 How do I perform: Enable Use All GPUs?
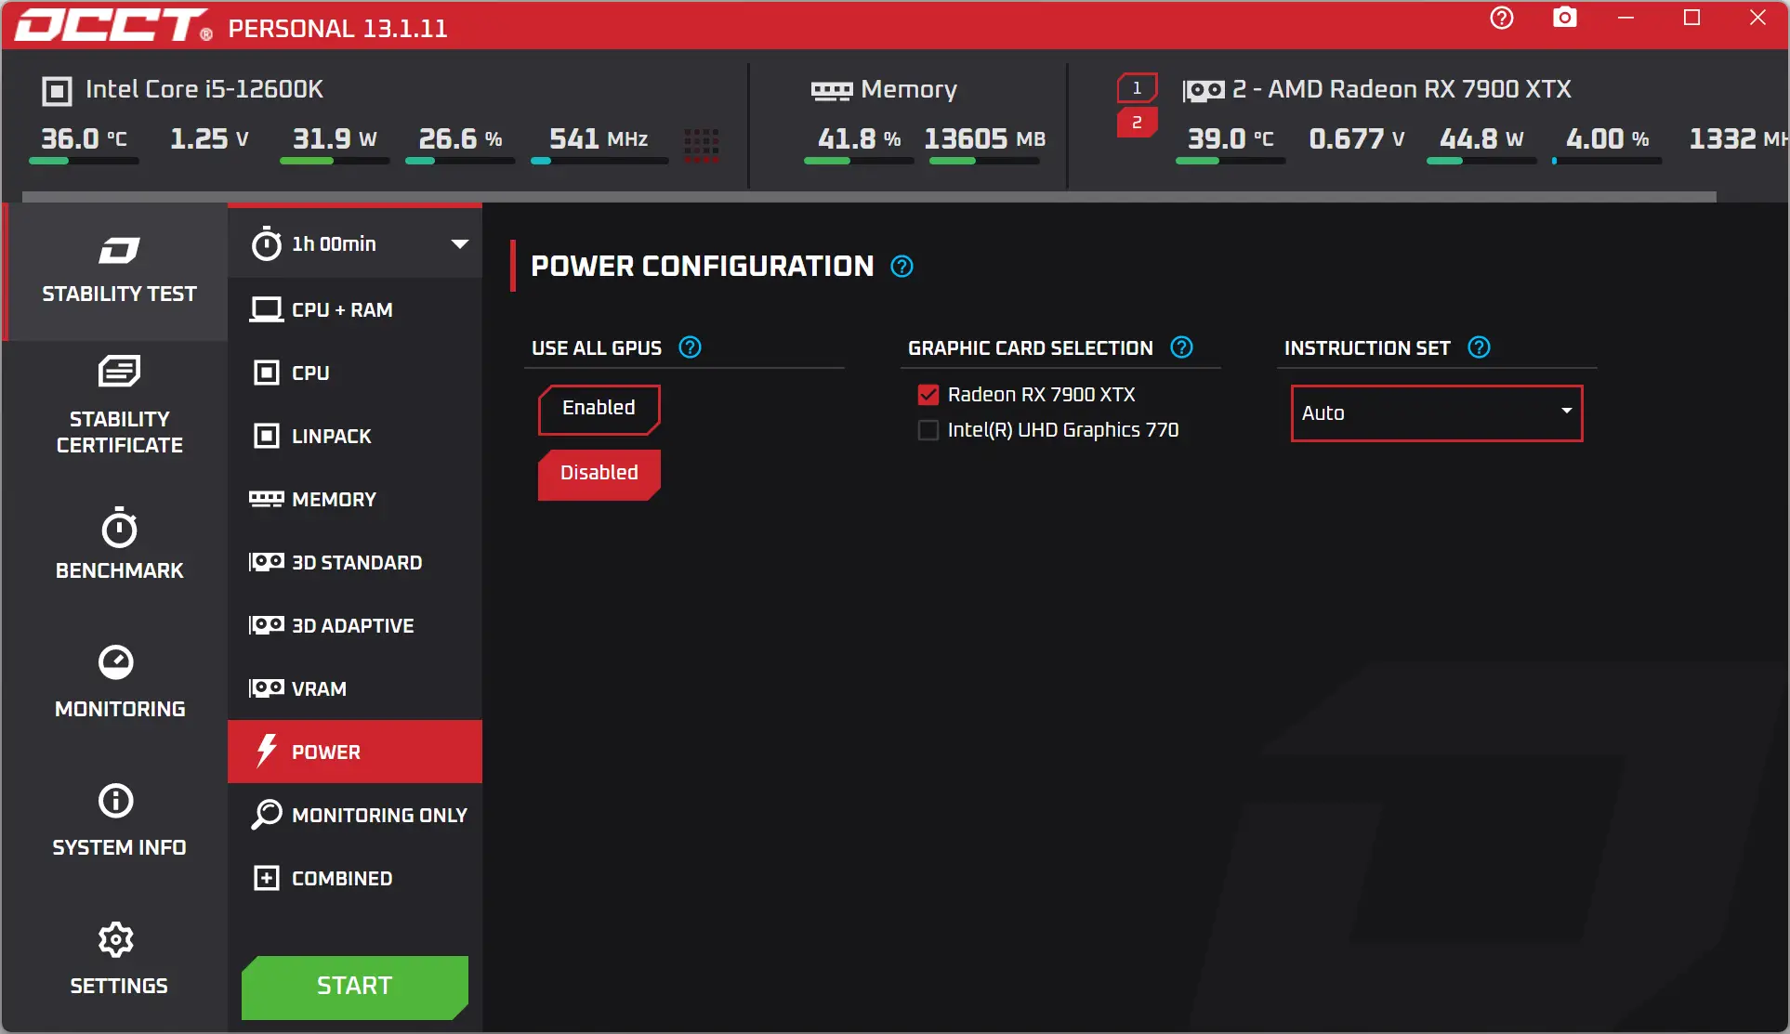click(599, 409)
